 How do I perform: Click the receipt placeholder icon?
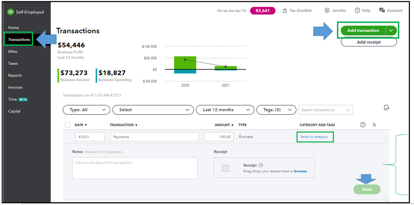[225, 168]
